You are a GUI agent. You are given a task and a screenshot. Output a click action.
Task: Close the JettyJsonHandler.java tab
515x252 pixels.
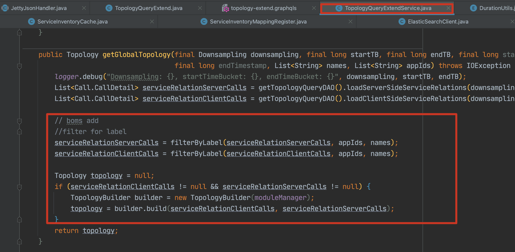[x=84, y=8]
